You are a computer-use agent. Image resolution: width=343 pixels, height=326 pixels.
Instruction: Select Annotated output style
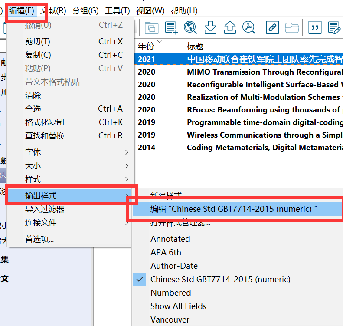pos(238,239)
